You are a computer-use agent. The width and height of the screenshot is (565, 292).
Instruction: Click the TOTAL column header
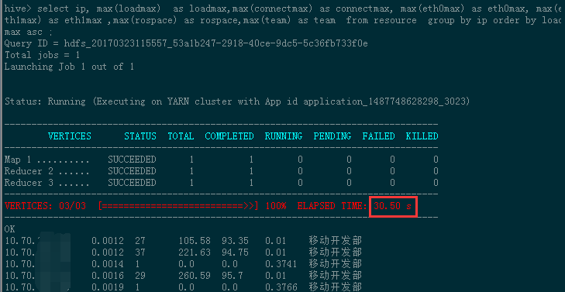pos(181,136)
